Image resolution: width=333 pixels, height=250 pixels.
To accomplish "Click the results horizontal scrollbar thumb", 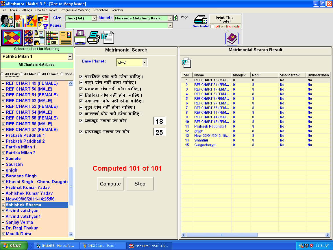I will click(x=222, y=235).
